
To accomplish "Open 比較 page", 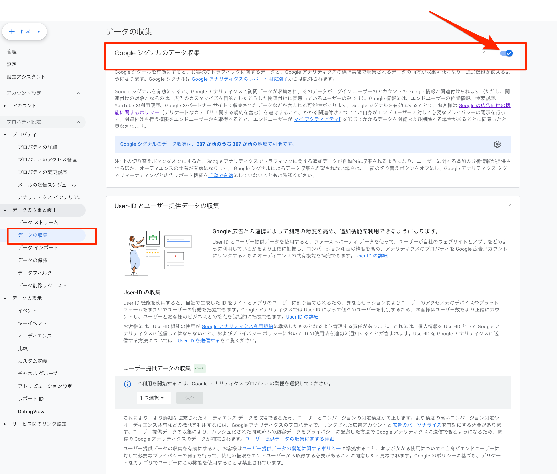I will click(x=23, y=348).
